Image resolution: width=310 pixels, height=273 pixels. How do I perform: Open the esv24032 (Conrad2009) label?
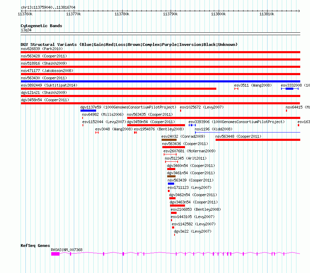tap(183, 136)
